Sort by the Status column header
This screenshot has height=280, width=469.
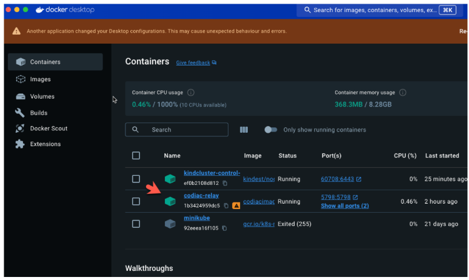[287, 156]
